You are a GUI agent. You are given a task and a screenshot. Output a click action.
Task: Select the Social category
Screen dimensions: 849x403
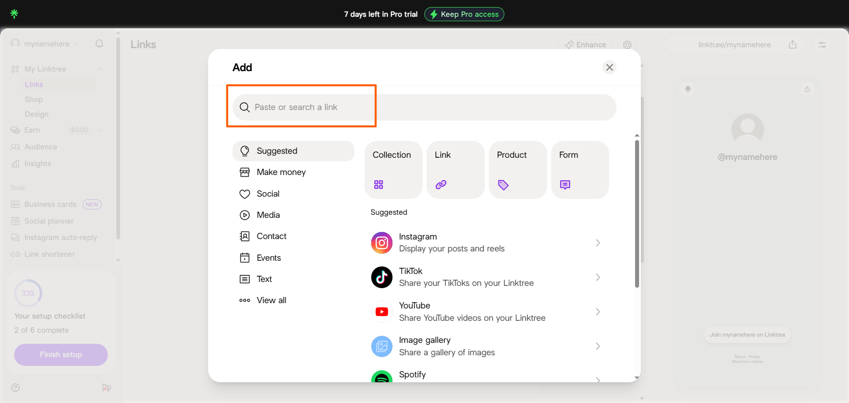(293, 194)
